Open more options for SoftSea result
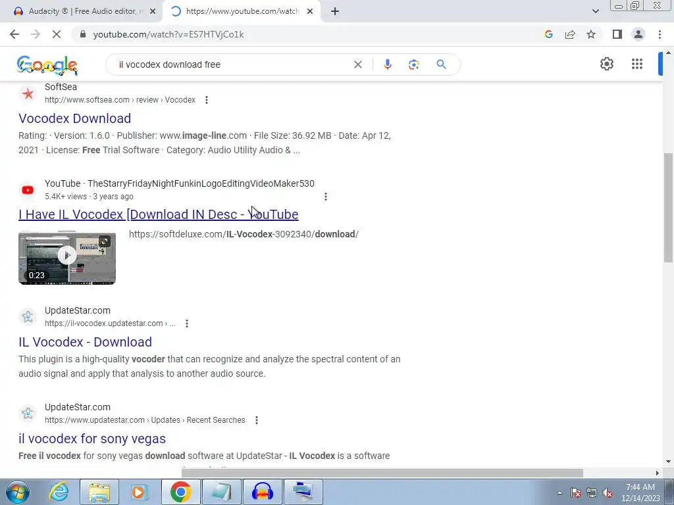674x505 pixels. point(206,100)
